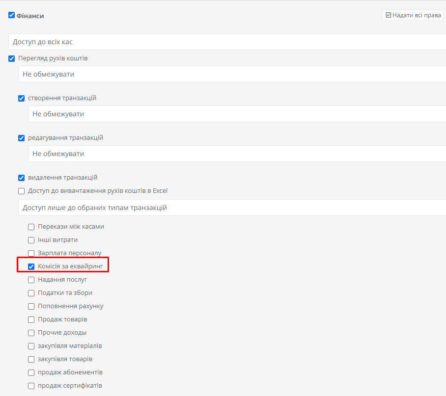Screen dimensions: 446x396
Task: Click the 'Надати всі права' button
Action: [x=413, y=15]
